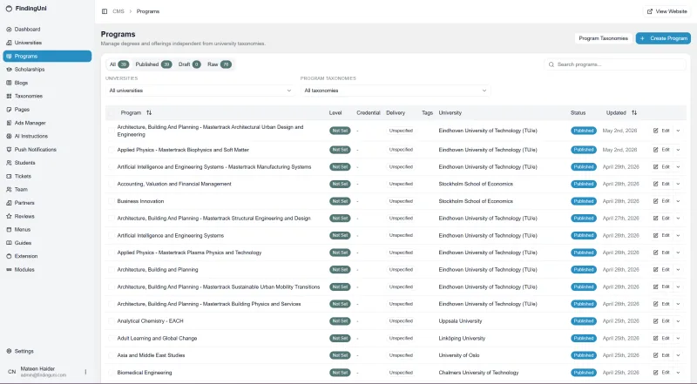Click Published status badge for Business Innovation

pos(583,201)
